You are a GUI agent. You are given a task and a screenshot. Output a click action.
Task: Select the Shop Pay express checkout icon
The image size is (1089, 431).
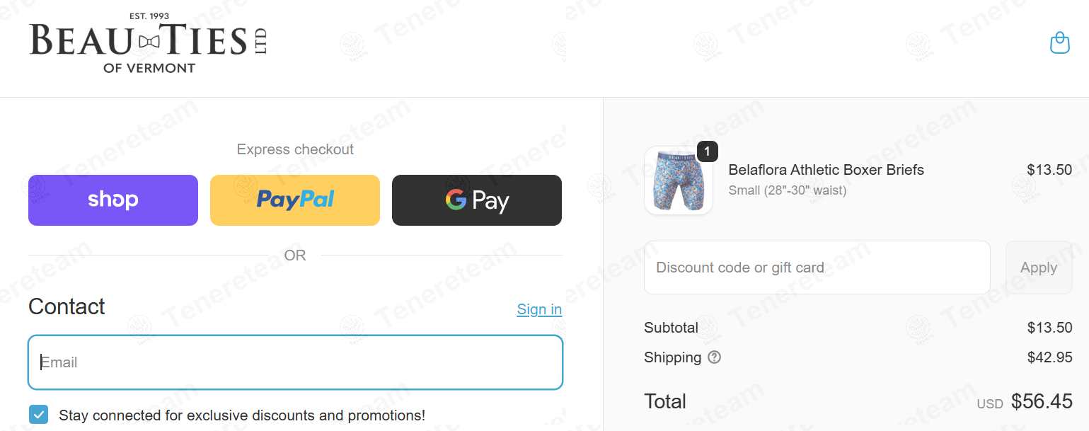pyautogui.click(x=113, y=200)
